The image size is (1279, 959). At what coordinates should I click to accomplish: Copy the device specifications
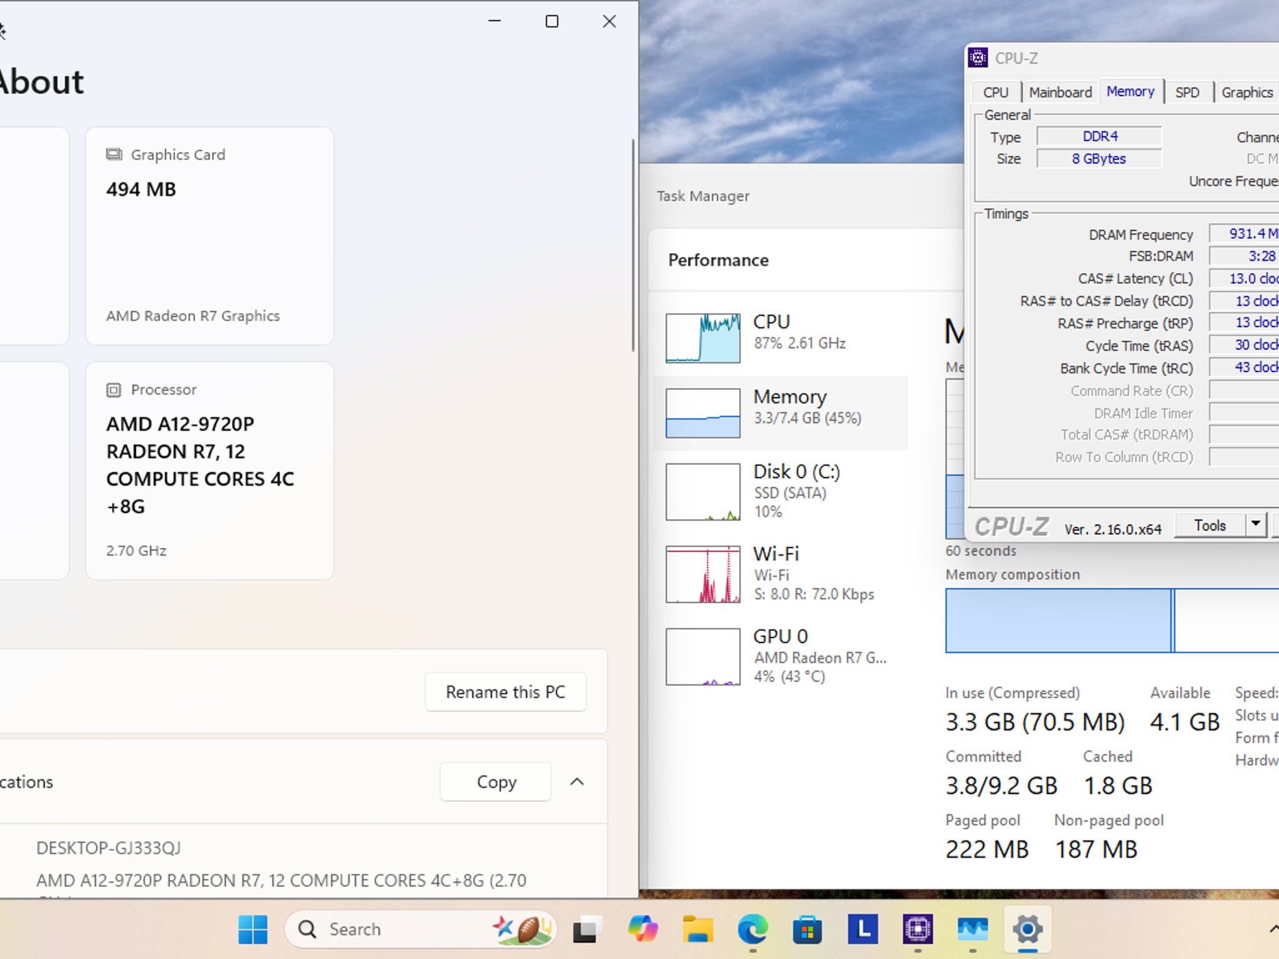[x=496, y=782]
